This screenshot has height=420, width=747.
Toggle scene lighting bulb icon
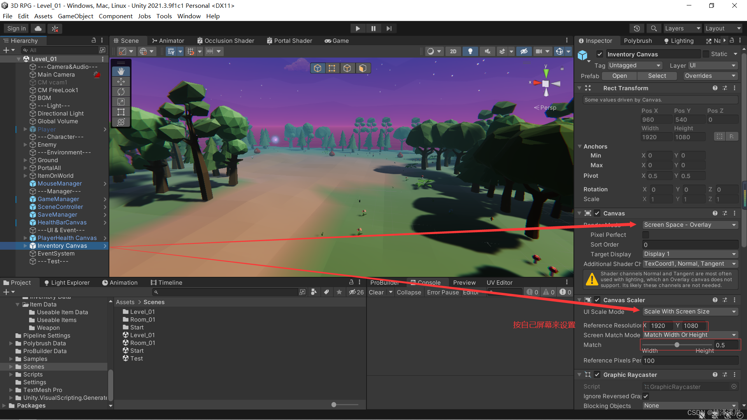[x=470, y=51]
